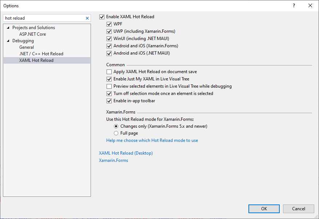Enable Apply XAML Hot Reload on document save
The height and width of the screenshot is (219, 319).
(x=108, y=72)
